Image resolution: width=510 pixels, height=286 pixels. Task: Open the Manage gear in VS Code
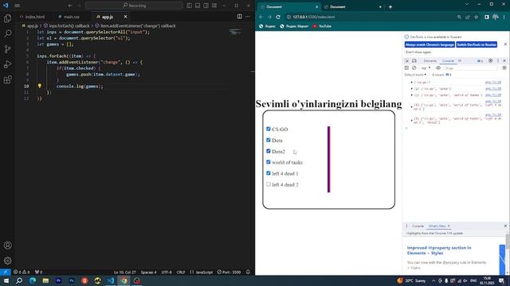(x=7, y=261)
